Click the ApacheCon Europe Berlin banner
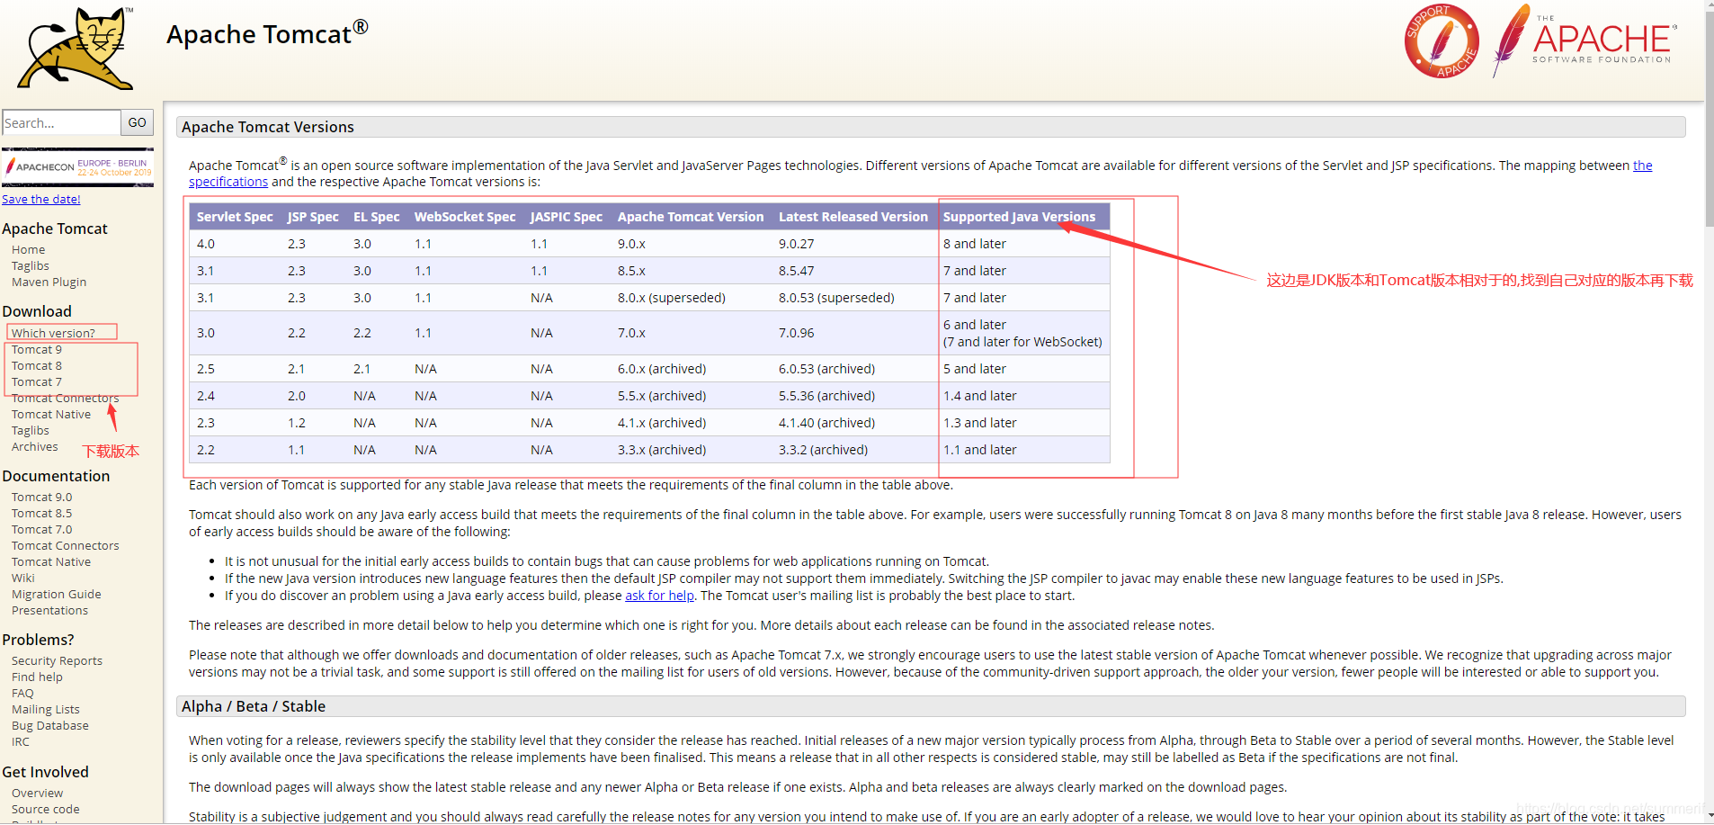1714x825 pixels. click(x=78, y=167)
